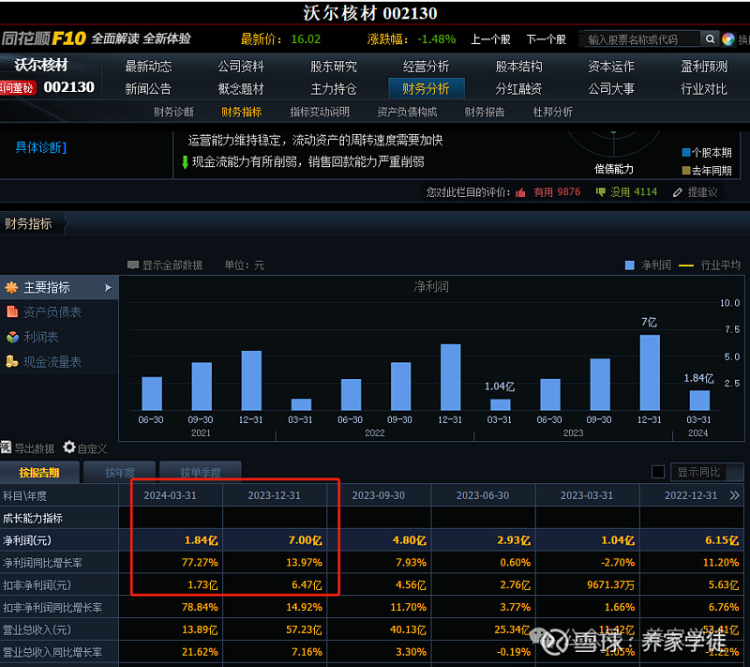Select the 按报告期 tab

pyautogui.click(x=39, y=473)
